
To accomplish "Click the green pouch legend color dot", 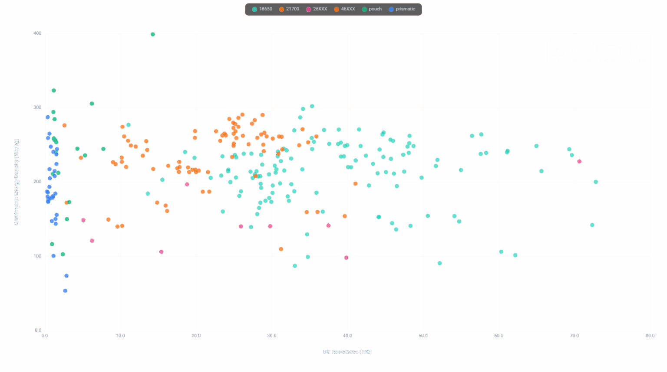I will tap(364, 9).
